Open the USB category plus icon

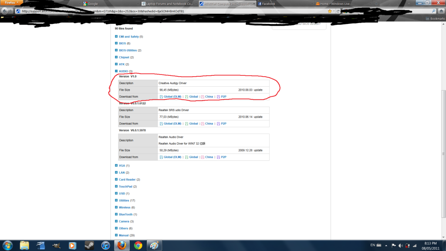point(116,193)
